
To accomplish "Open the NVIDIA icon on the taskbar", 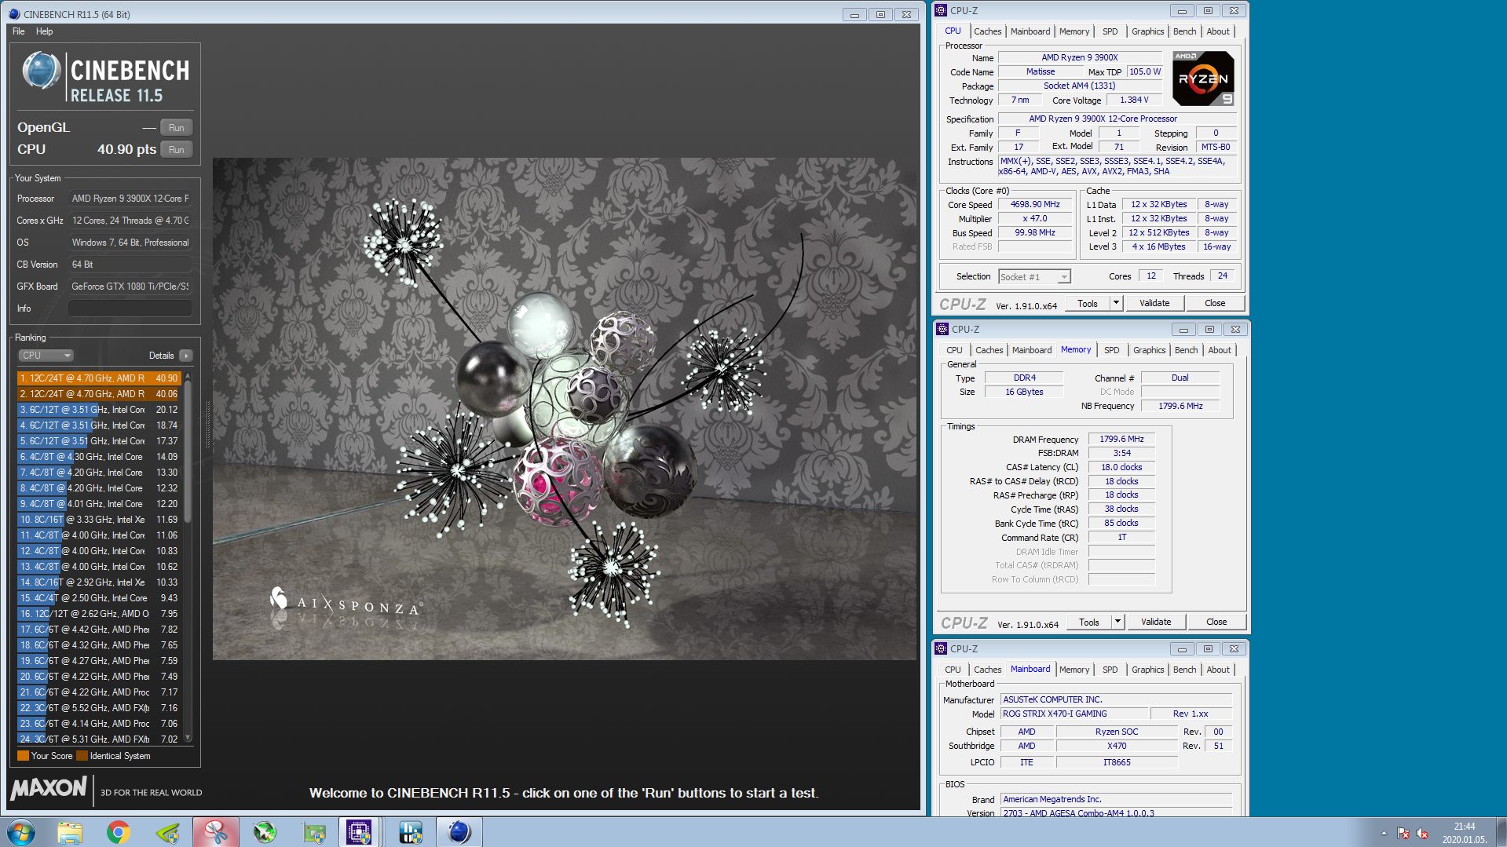I will (167, 832).
